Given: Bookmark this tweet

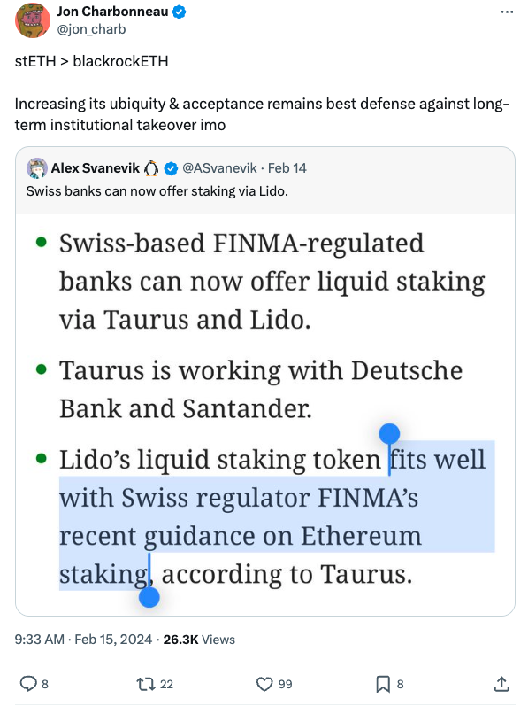Looking at the screenshot, I should pyautogui.click(x=383, y=684).
